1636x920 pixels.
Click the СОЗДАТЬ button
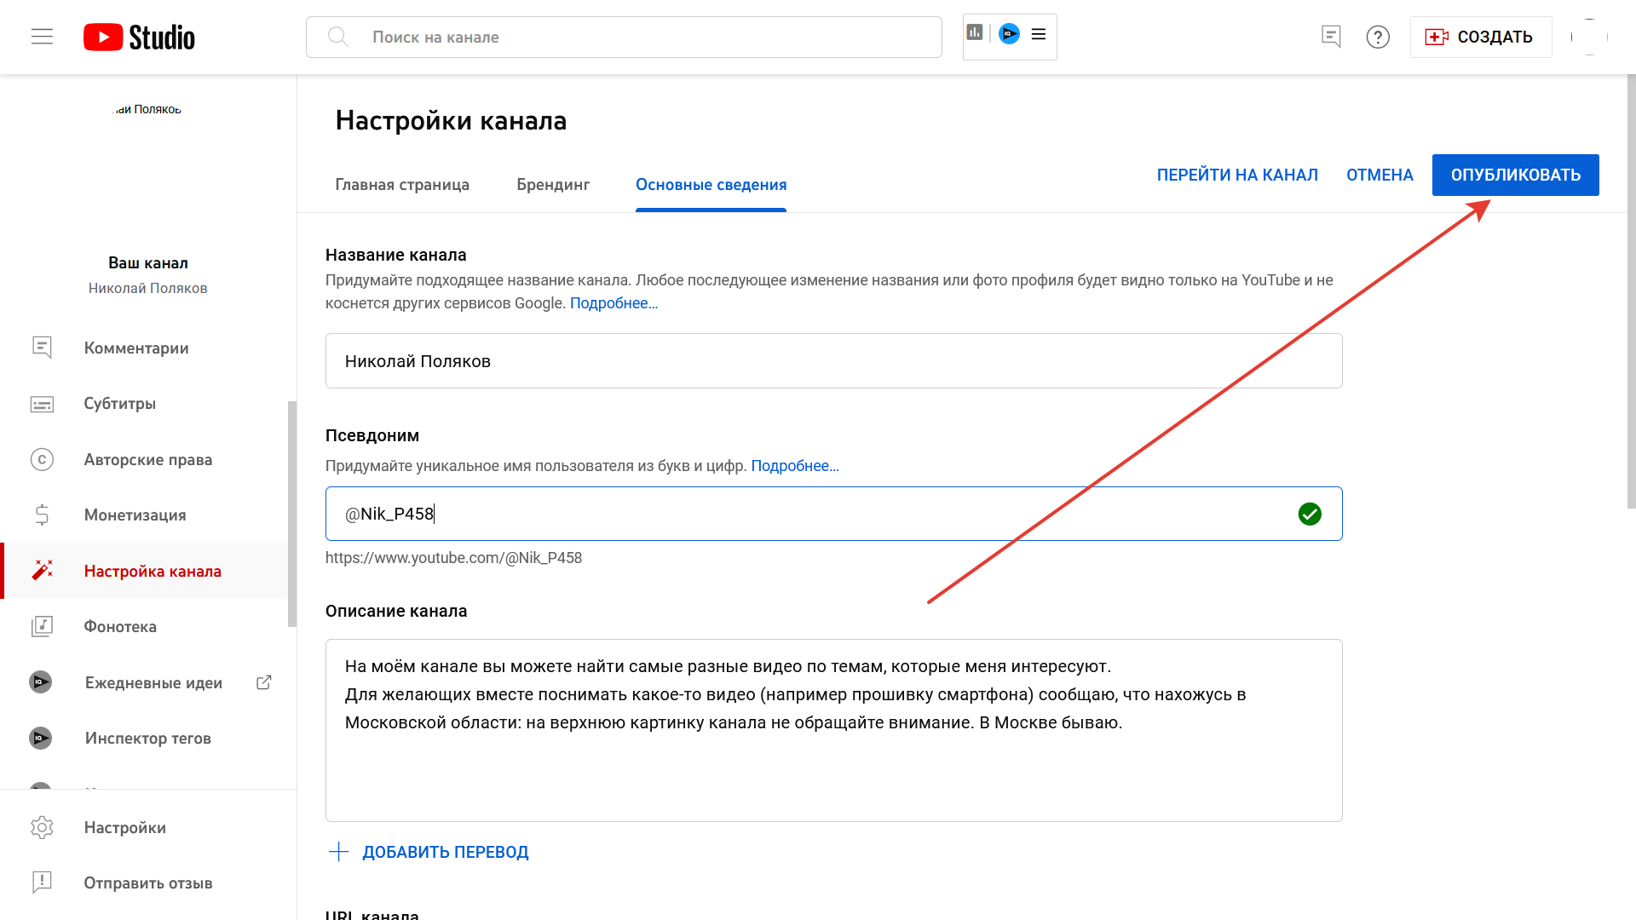click(1481, 37)
